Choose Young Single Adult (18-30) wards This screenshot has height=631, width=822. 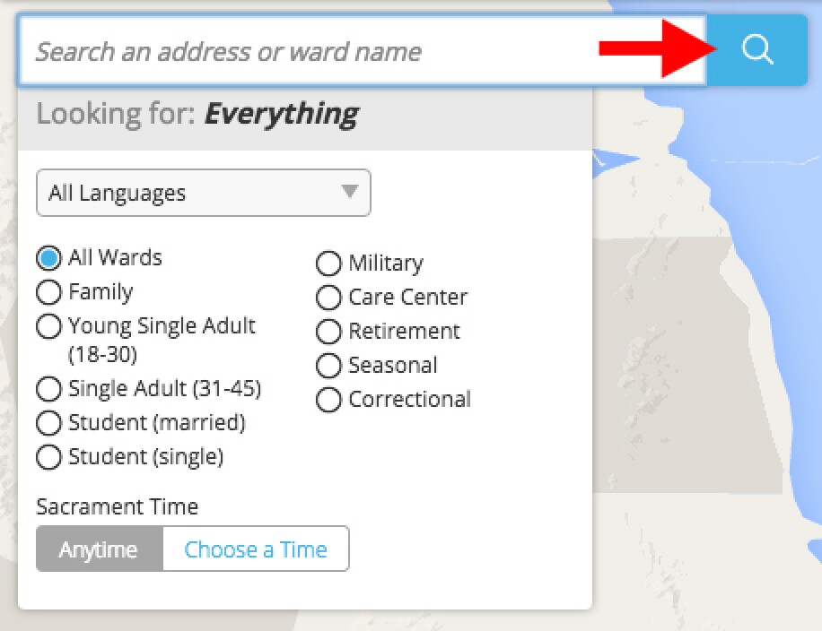tap(48, 326)
